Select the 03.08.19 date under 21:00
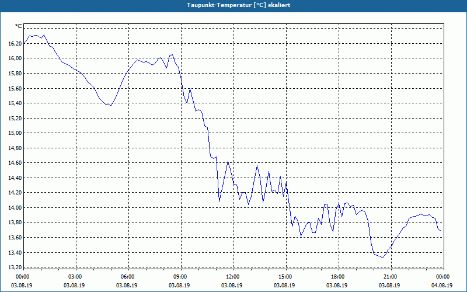Viewport: 467px width, 292px height. pos(389,286)
